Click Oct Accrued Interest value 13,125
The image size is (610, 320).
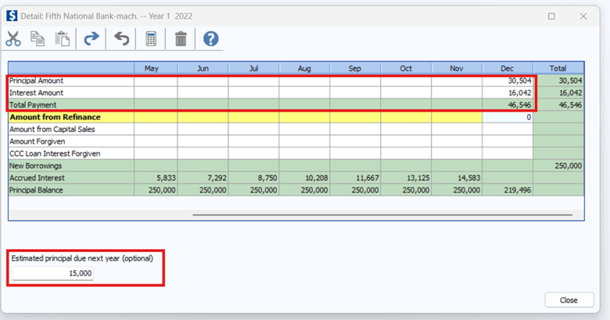point(406,178)
